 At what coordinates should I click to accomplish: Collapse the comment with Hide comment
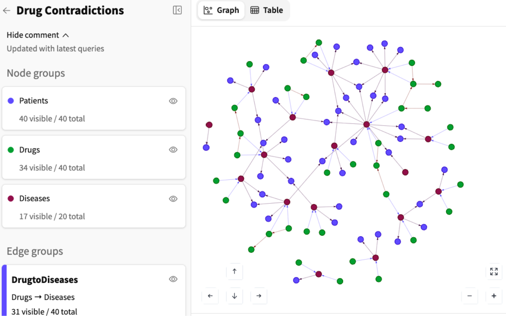click(x=38, y=35)
